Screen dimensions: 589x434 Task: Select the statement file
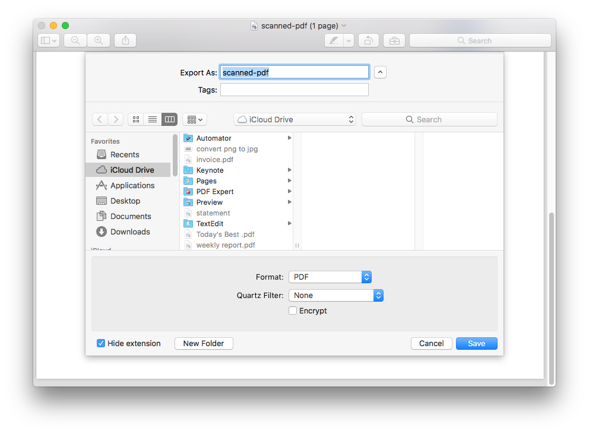pyautogui.click(x=237, y=213)
